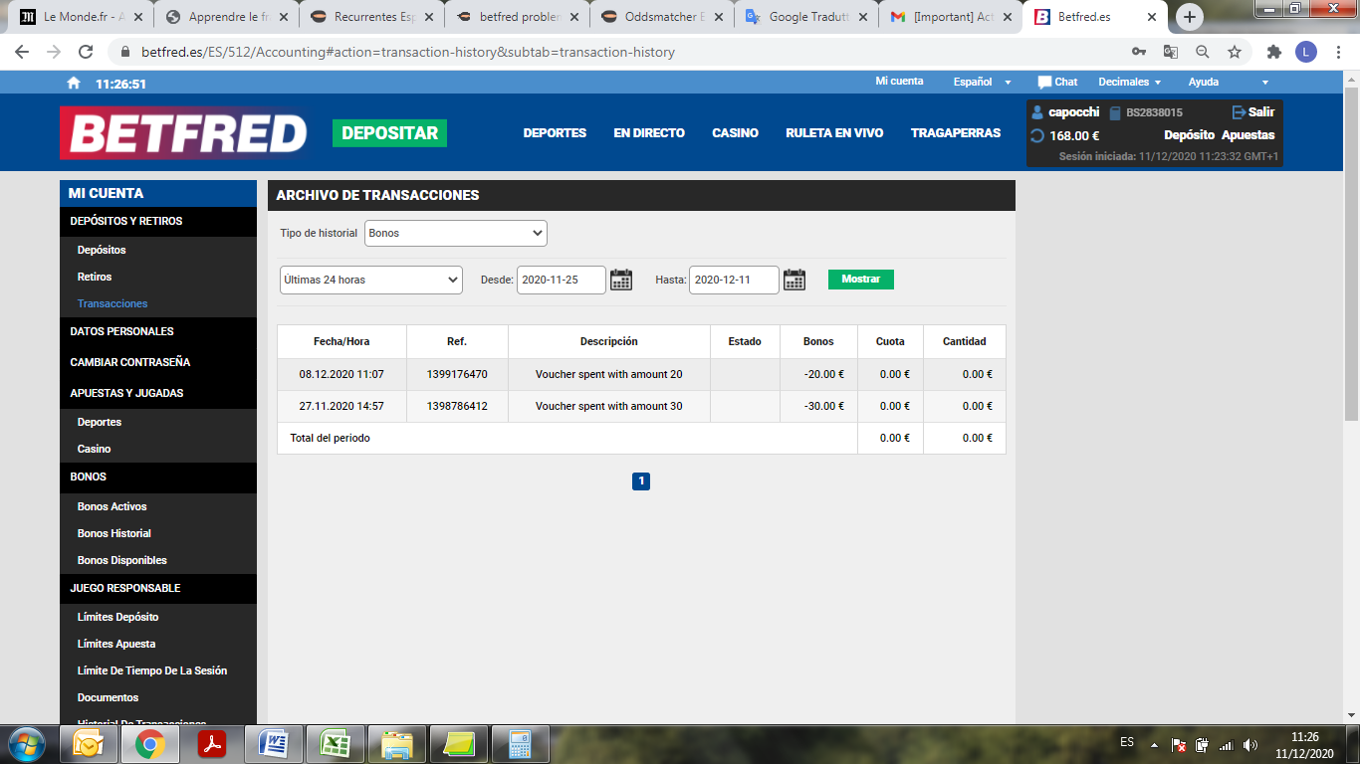Open Excel from the taskbar
This screenshot has width=1360, height=764.
click(336, 744)
